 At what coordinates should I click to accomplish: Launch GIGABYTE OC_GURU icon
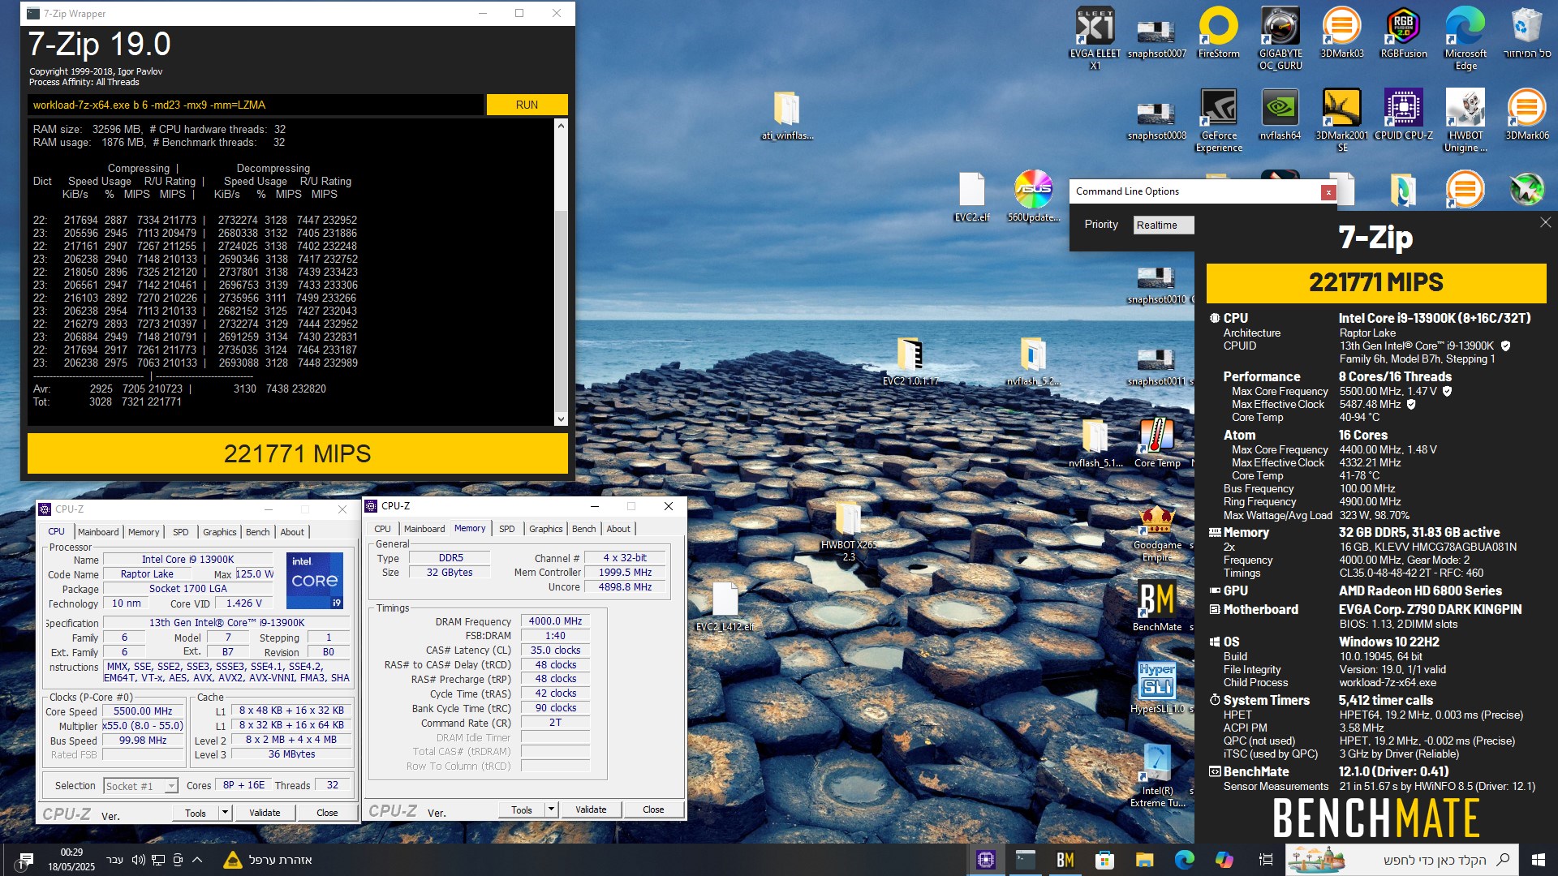tap(1280, 38)
